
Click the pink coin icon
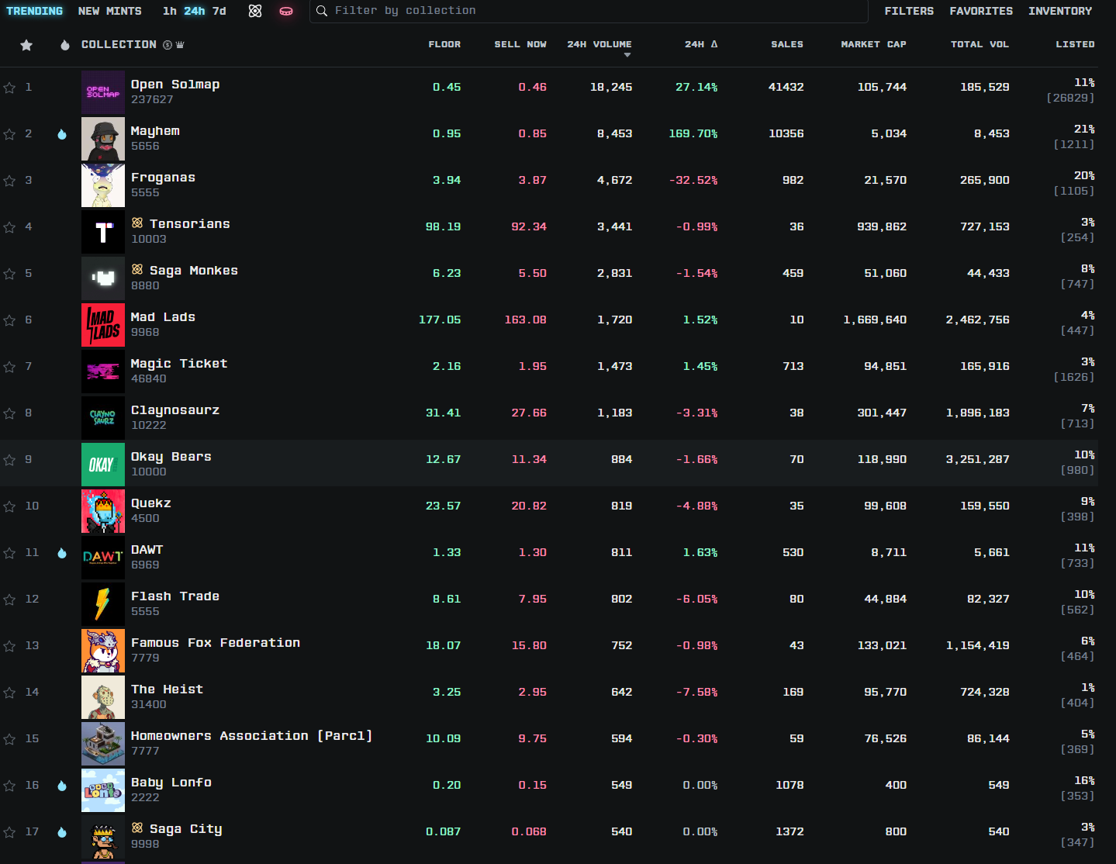tap(286, 11)
